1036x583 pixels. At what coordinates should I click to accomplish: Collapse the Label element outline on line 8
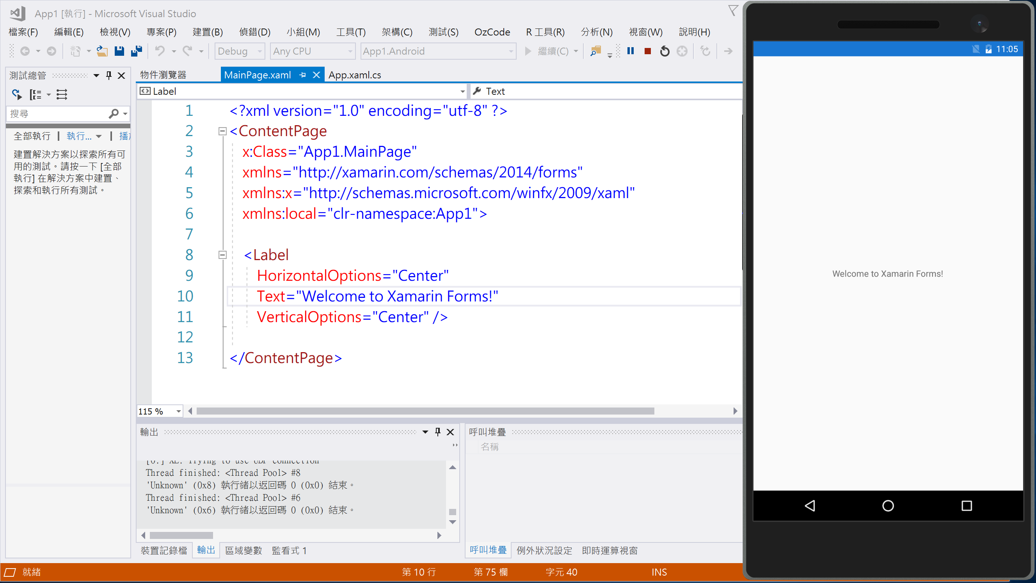[222, 255]
